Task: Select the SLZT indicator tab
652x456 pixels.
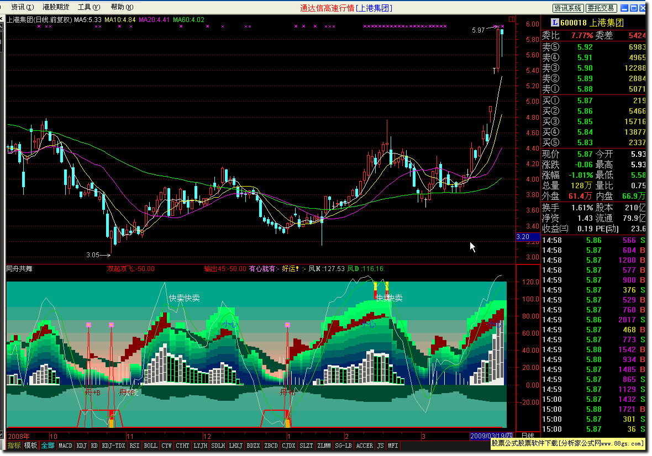Action: click(307, 446)
